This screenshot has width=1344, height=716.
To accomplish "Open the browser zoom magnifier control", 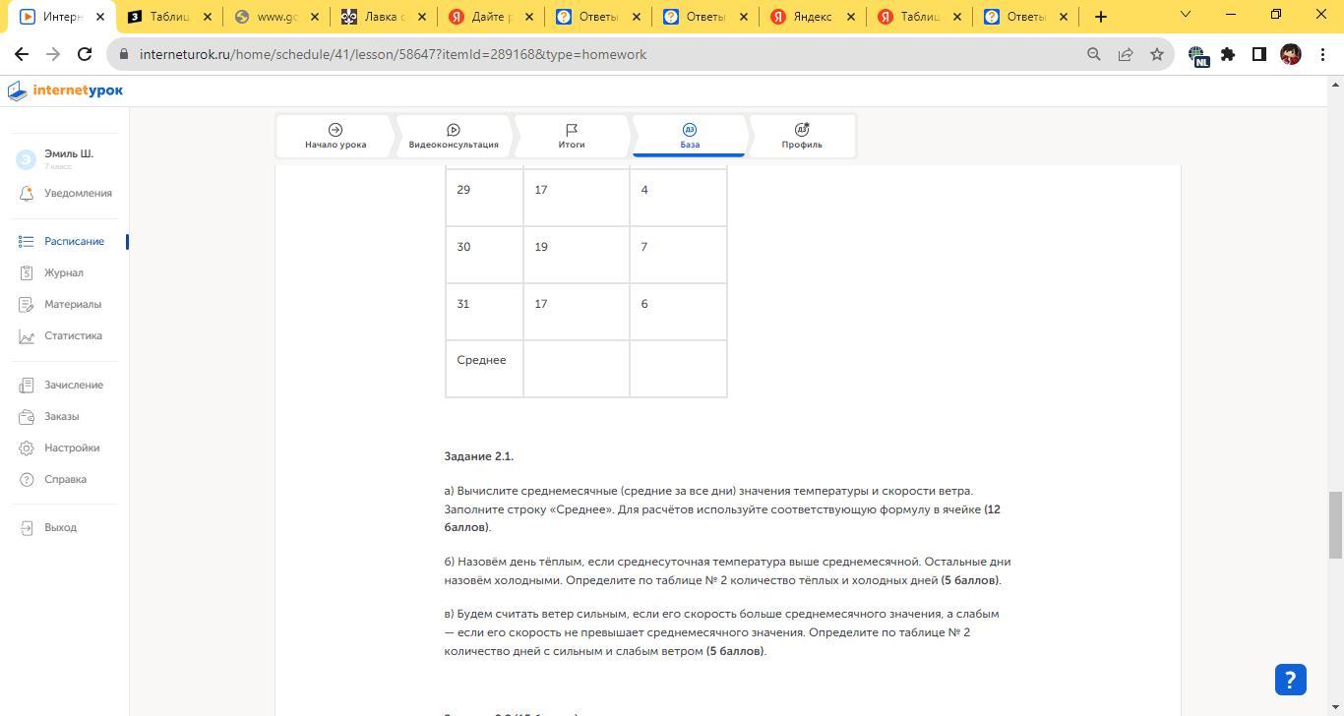I will pyautogui.click(x=1093, y=55).
